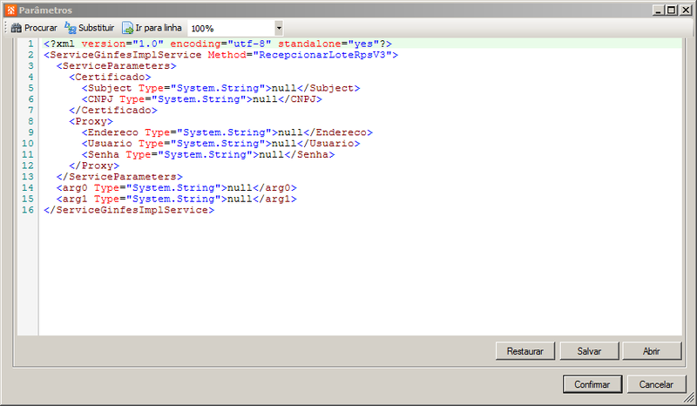Click line number 16 in the gutter
This screenshot has height=406, width=697.
click(28, 210)
